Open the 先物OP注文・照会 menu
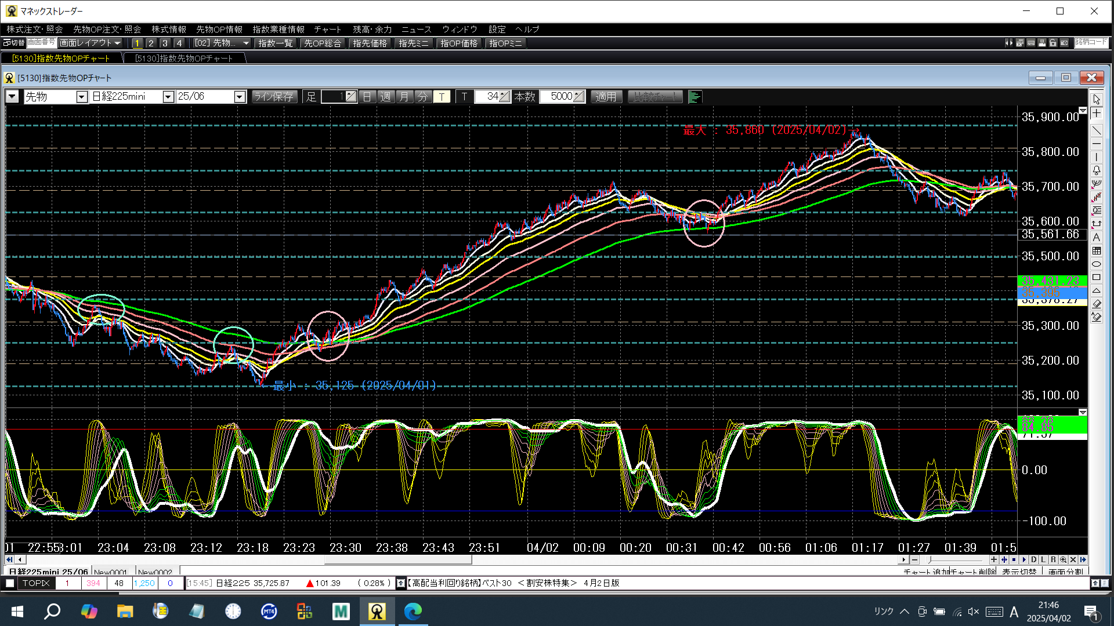1114x626 pixels. point(107,30)
